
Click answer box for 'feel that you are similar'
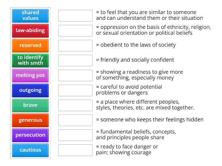tap(75, 16)
